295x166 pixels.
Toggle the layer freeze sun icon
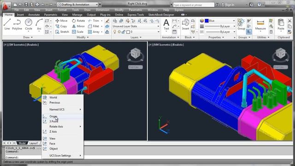pos(119,32)
